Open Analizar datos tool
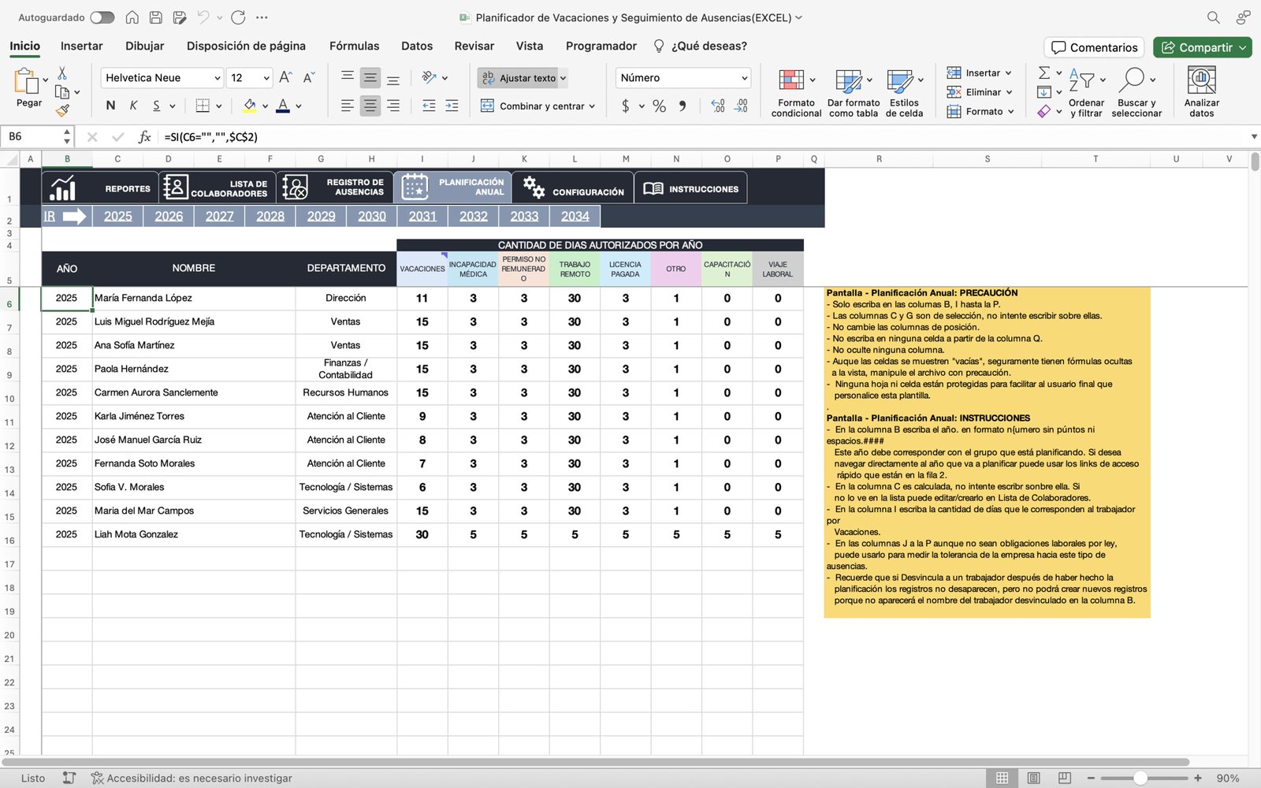The width and height of the screenshot is (1261, 788). (1201, 80)
